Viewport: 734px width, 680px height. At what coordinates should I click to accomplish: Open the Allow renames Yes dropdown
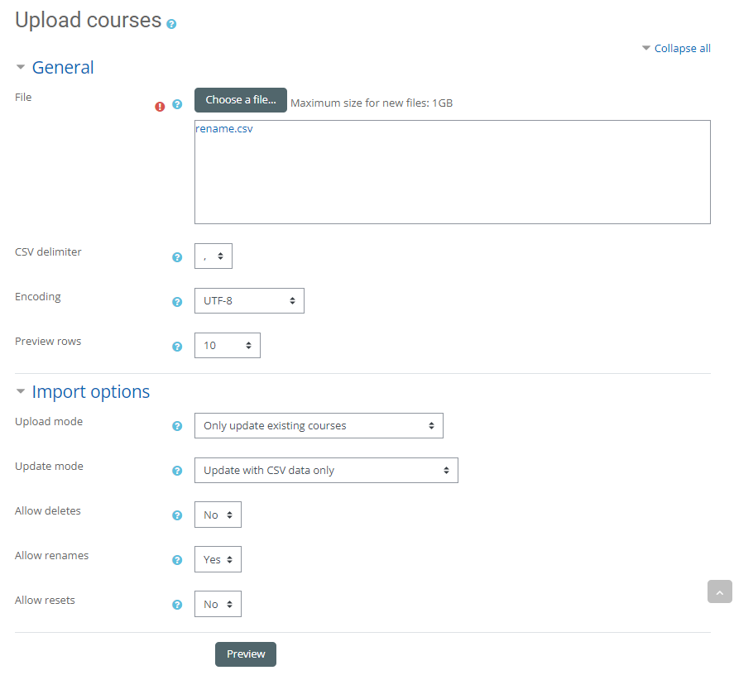coord(218,560)
